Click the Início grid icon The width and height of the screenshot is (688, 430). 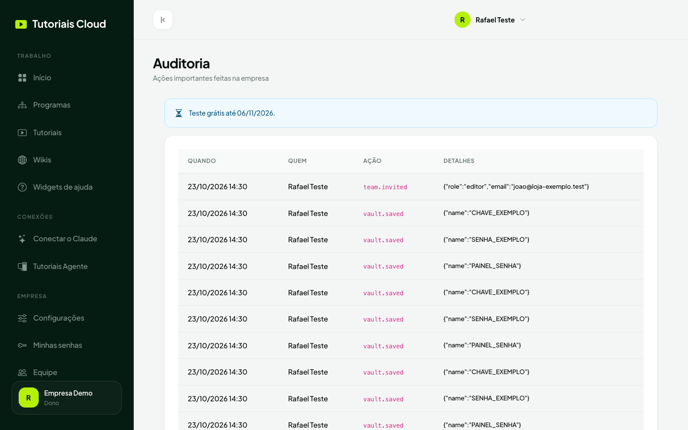coord(22,78)
